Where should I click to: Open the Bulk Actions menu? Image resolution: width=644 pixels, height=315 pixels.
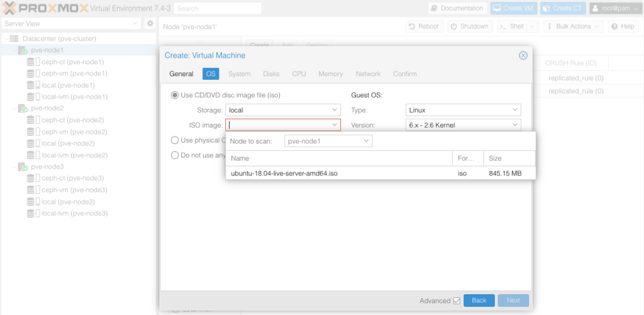click(574, 26)
